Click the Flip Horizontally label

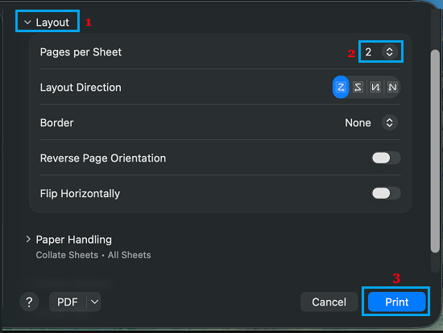[x=80, y=194]
